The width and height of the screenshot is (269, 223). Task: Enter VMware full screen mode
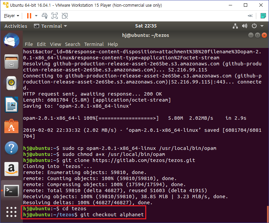(x=55, y=16)
